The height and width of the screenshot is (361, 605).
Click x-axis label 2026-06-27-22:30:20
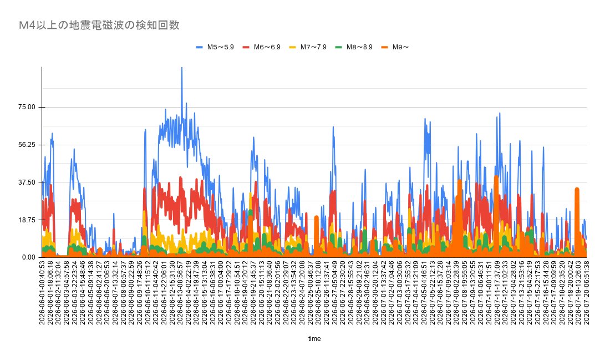[343, 293]
